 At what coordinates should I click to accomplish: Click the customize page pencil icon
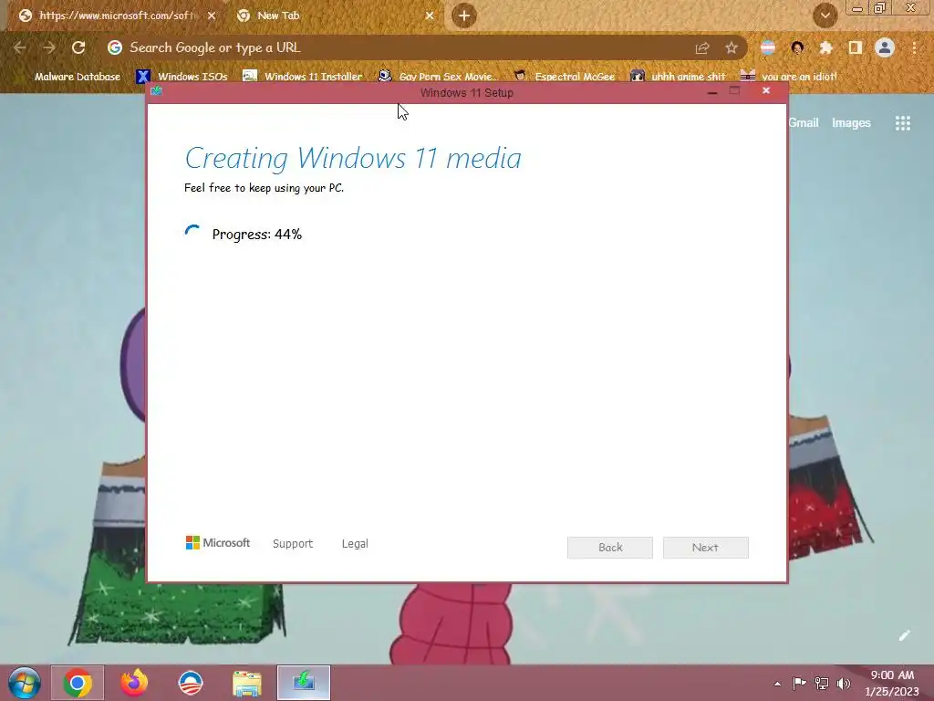pos(904,636)
